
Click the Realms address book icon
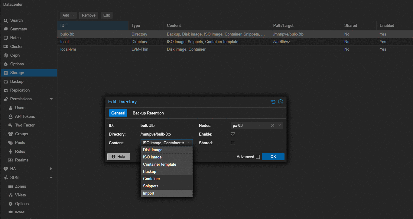(11, 160)
